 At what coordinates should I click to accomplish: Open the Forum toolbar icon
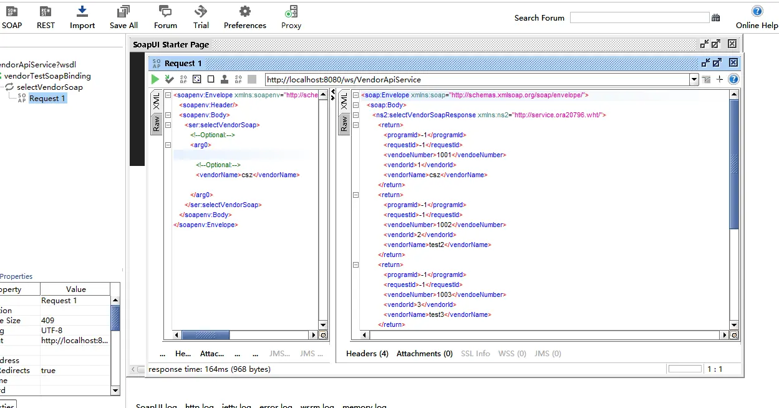pos(165,17)
